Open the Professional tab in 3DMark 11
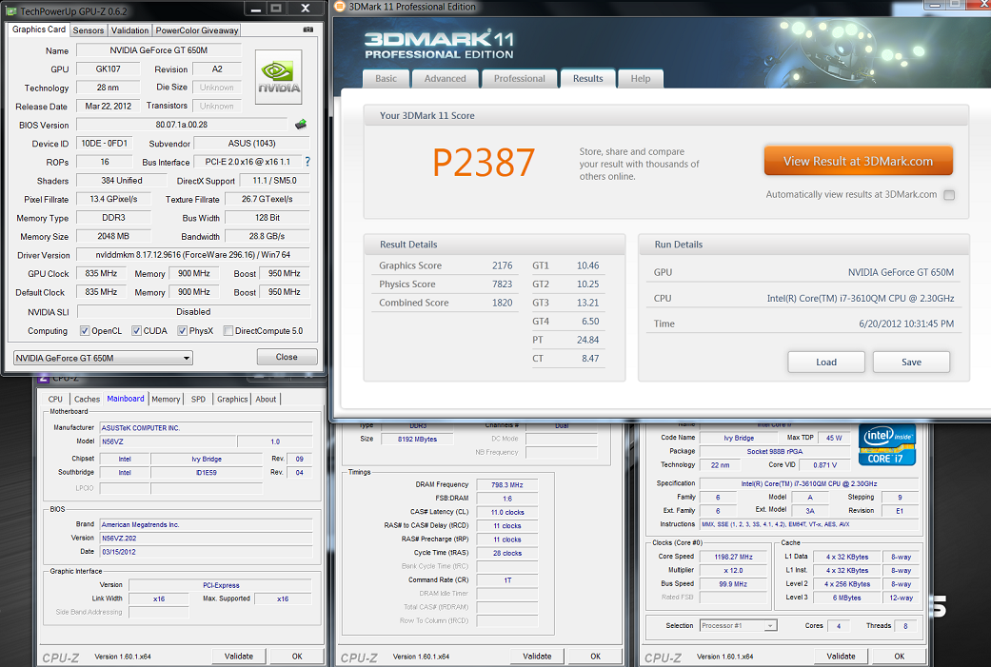This screenshot has height=667, width=991. click(x=520, y=79)
